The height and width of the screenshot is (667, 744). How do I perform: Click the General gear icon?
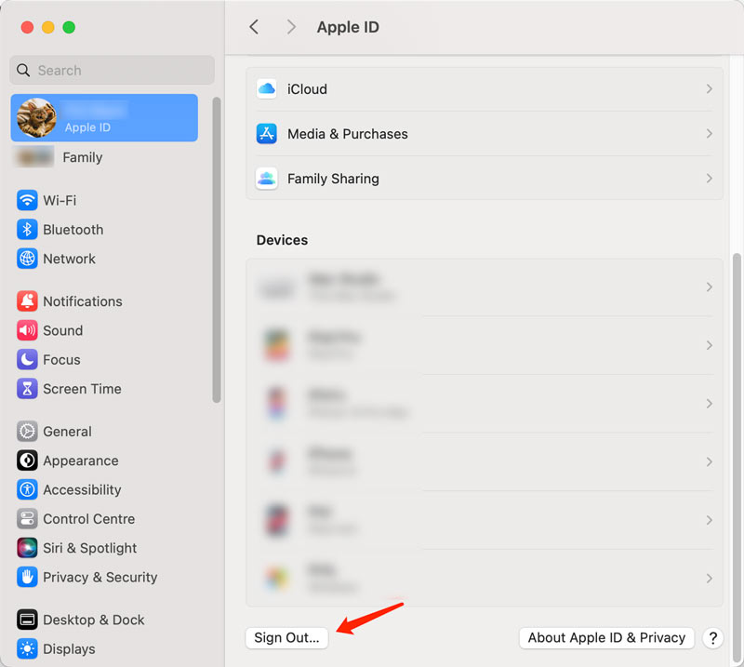tap(27, 432)
